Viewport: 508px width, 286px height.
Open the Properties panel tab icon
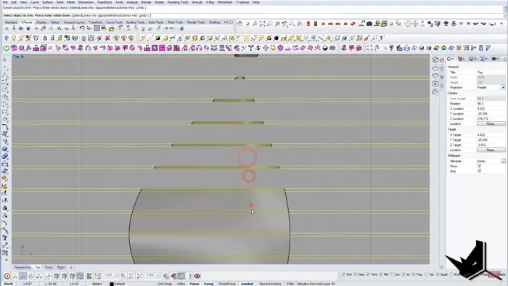(451, 59)
